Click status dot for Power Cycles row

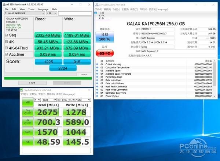(98, 96)
